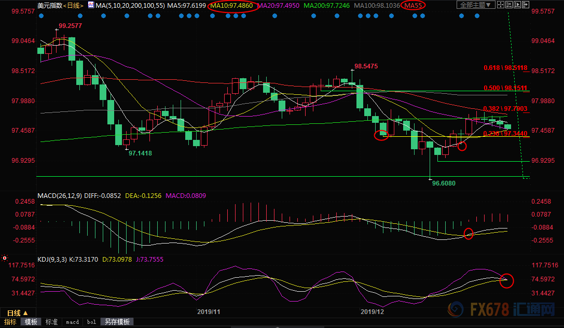Click the first icon after theme dropdown

click(x=502, y=5)
